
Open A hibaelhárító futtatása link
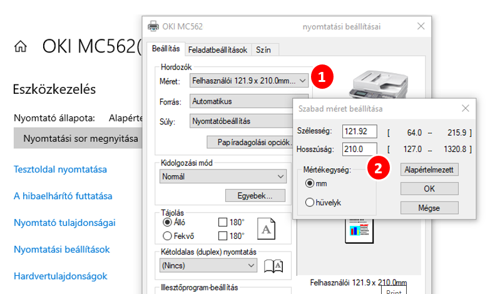pyautogui.click(x=63, y=196)
